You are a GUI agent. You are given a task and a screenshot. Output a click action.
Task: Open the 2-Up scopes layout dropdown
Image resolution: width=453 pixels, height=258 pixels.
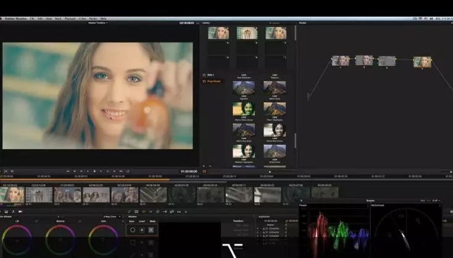click(x=436, y=200)
